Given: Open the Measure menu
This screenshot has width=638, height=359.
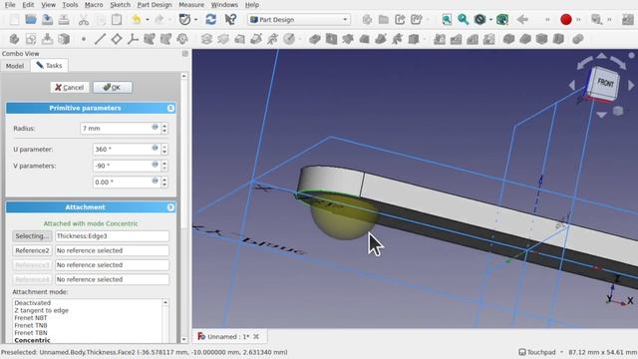Looking at the screenshot, I should point(191,5).
